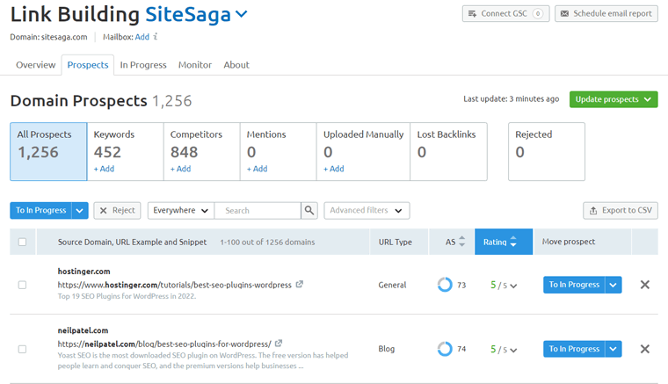Move hostinger.com To In Progress
The width and height of the screenshot is (668, 384).
coord(574,285)
